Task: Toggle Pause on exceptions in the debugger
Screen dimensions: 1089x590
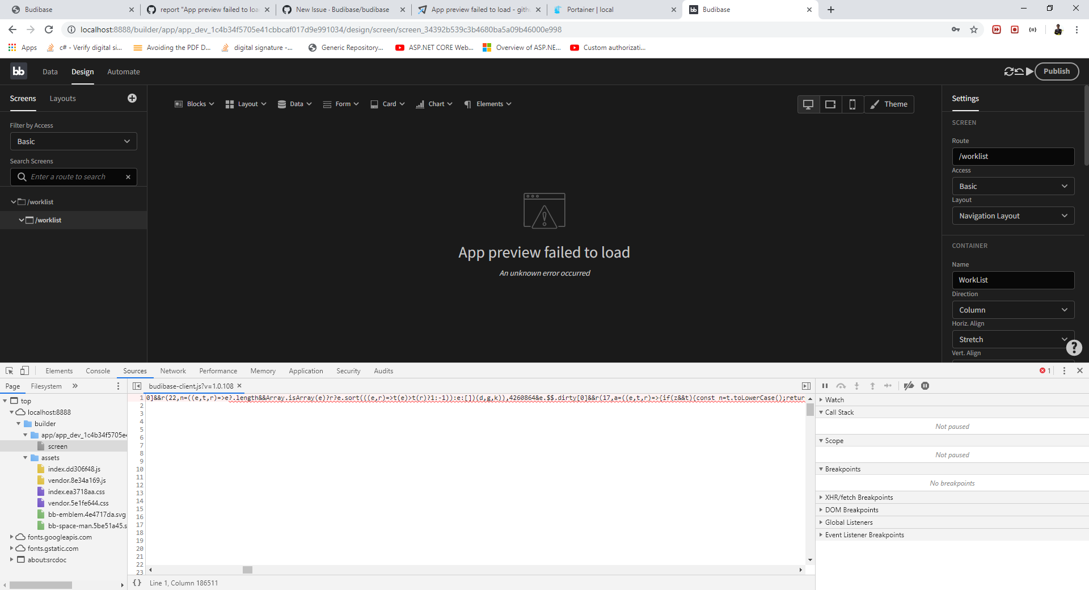Action: (925, 386)
